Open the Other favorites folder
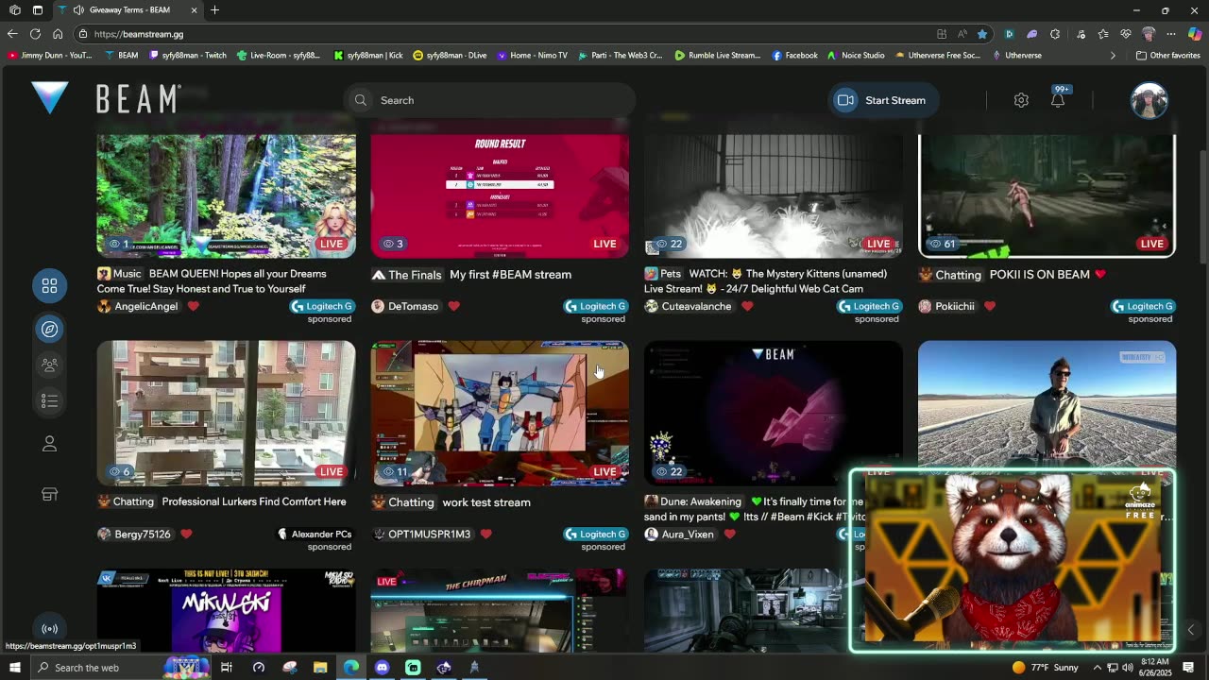Viewport: 1209px width, 680px height. click(x=1168, y=56)
